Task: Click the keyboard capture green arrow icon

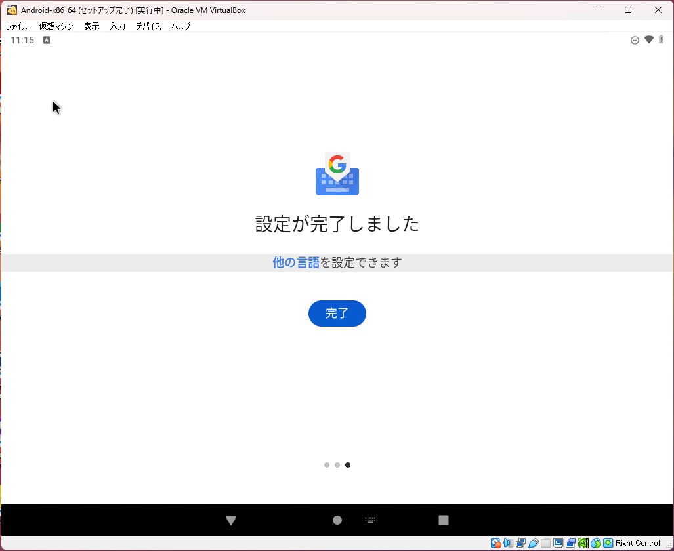Action: [608, 543]
